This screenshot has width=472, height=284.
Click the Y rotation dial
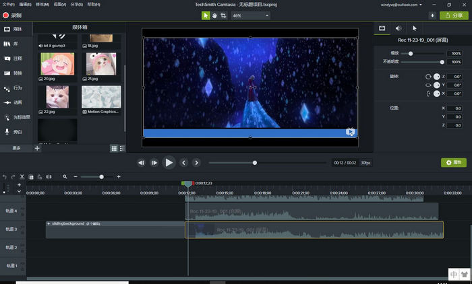[436, 85]
